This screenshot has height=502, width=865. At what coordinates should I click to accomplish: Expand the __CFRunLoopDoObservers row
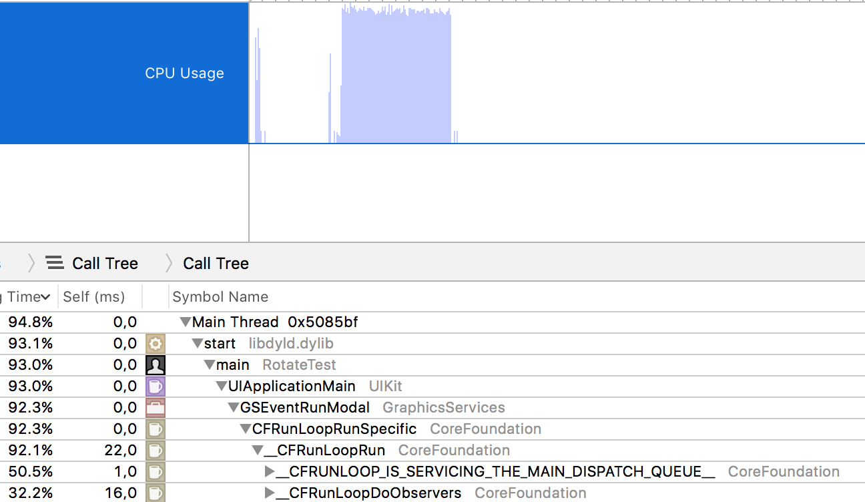pyautogui.click(x=270, y=493)
